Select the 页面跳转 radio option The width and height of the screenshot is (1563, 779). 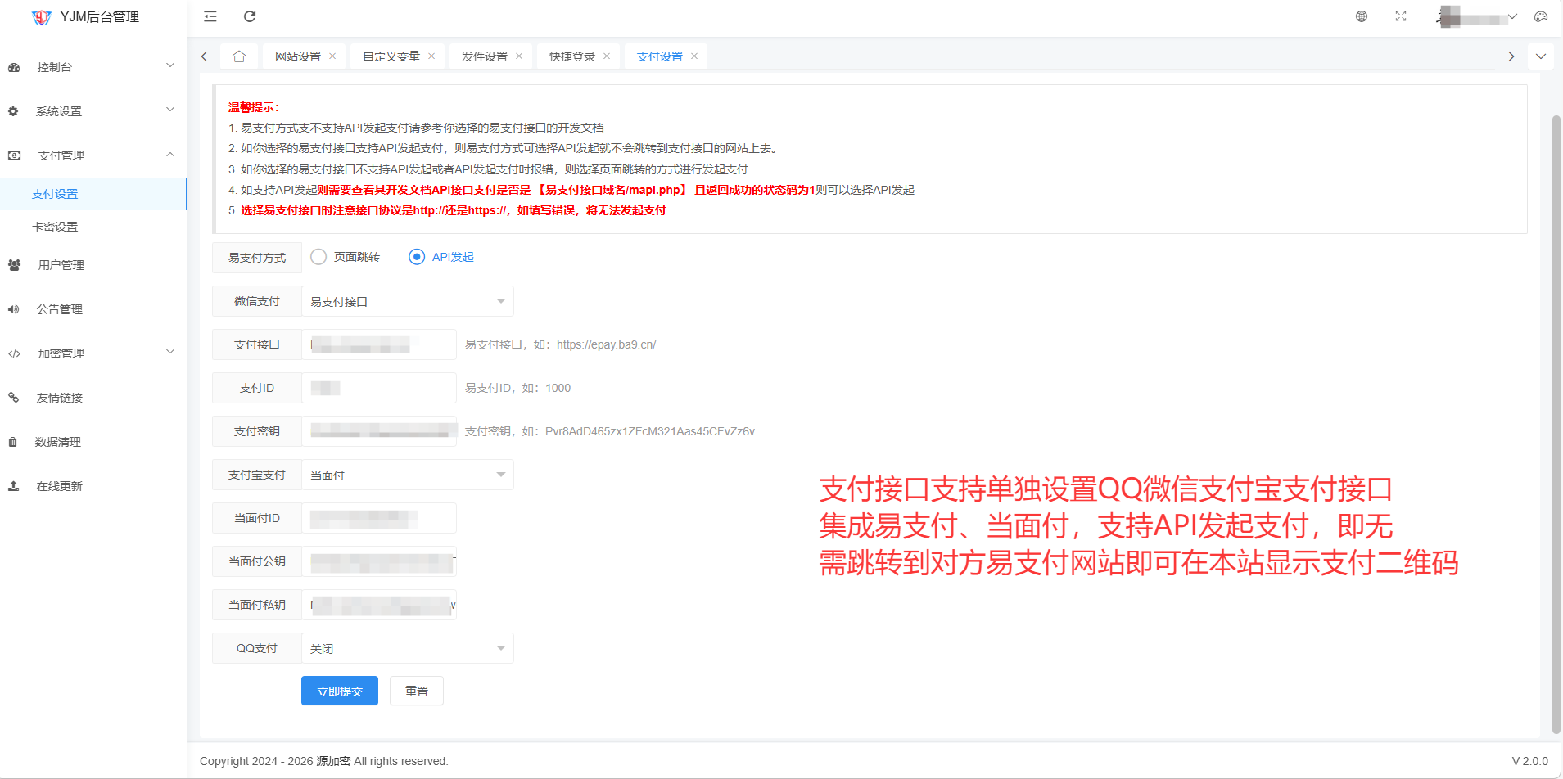tap(319, 257)
